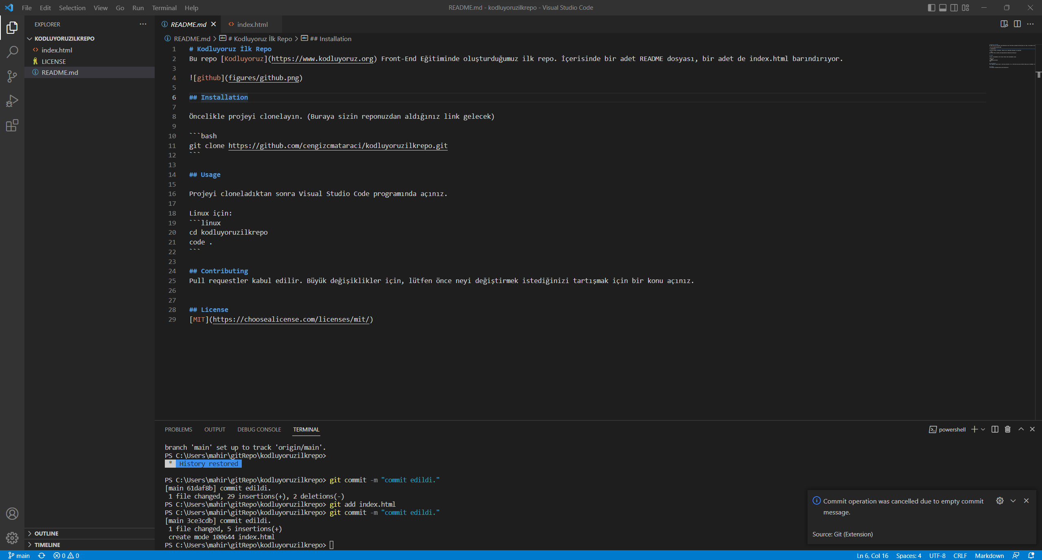
Task: Open the Run and Debug view
Action: point(12,101)
